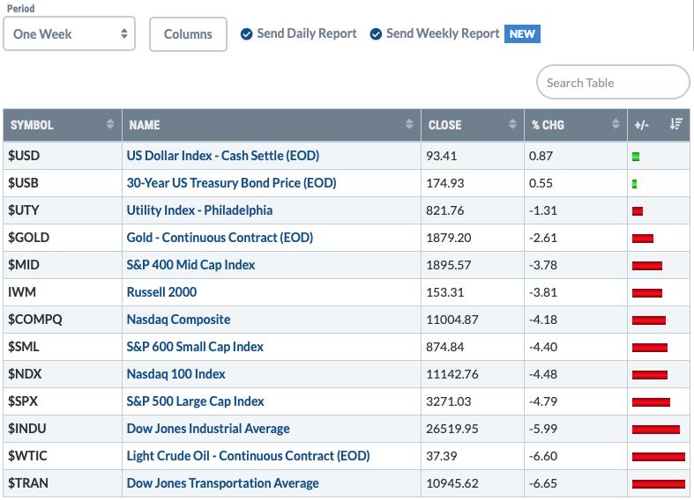Image resolution: width=694 pixels, height=500 pixels.
Task: Open the Nasdaq 100 Index link
Action: (x=175, y=374)
